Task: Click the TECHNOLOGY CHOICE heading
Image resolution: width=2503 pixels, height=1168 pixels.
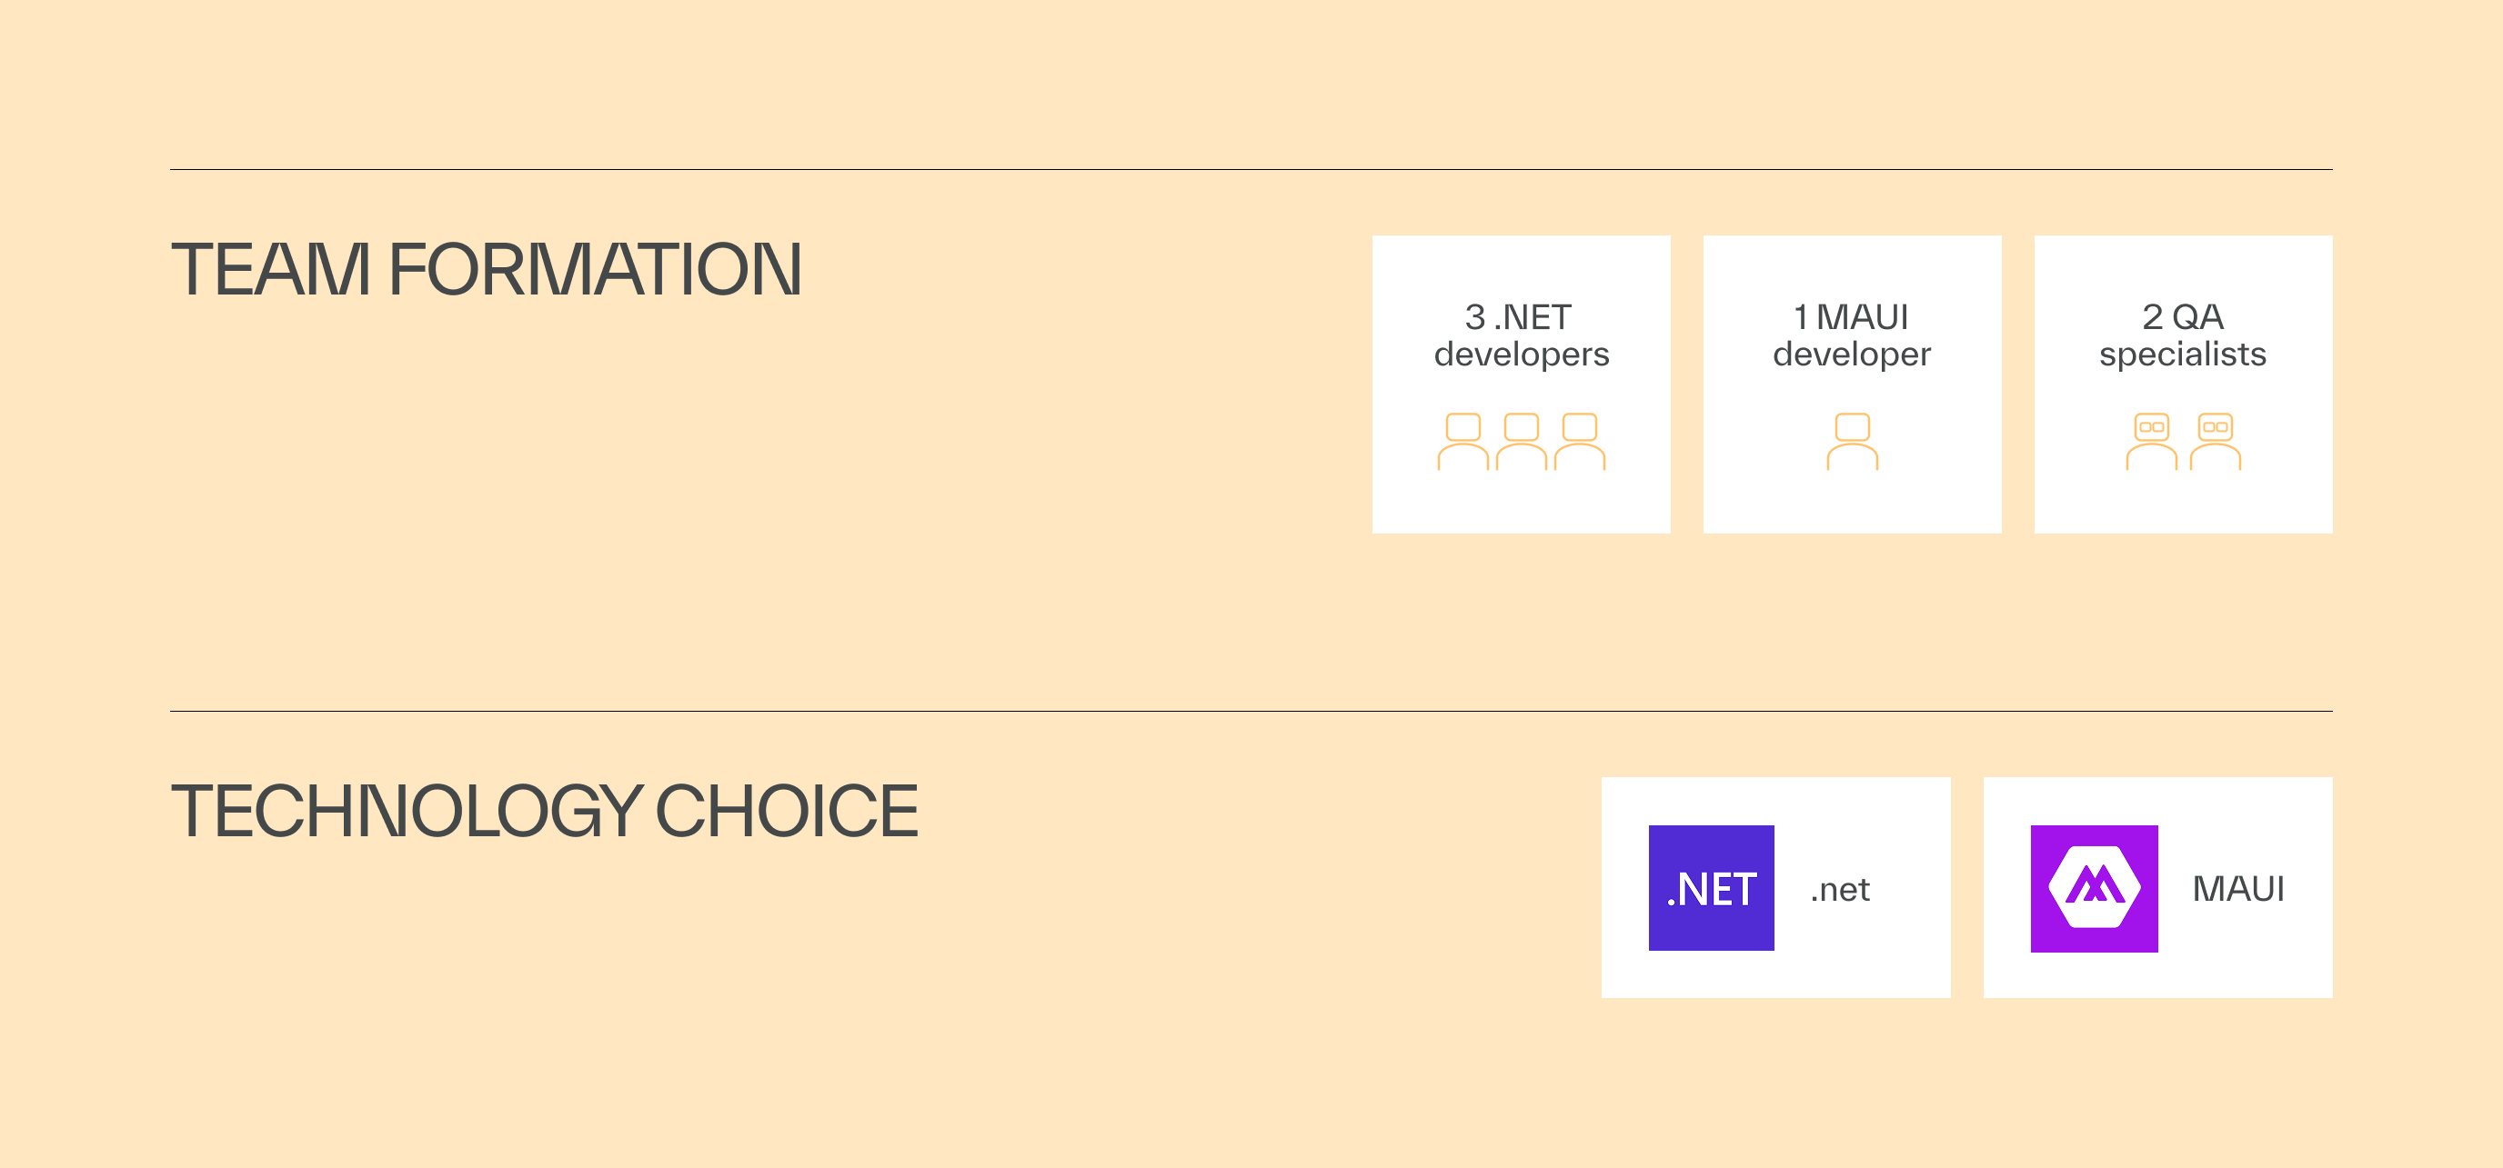Action: pos(544,811)
